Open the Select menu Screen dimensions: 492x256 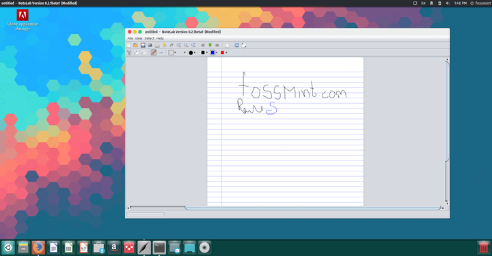(x=150, y=38)
